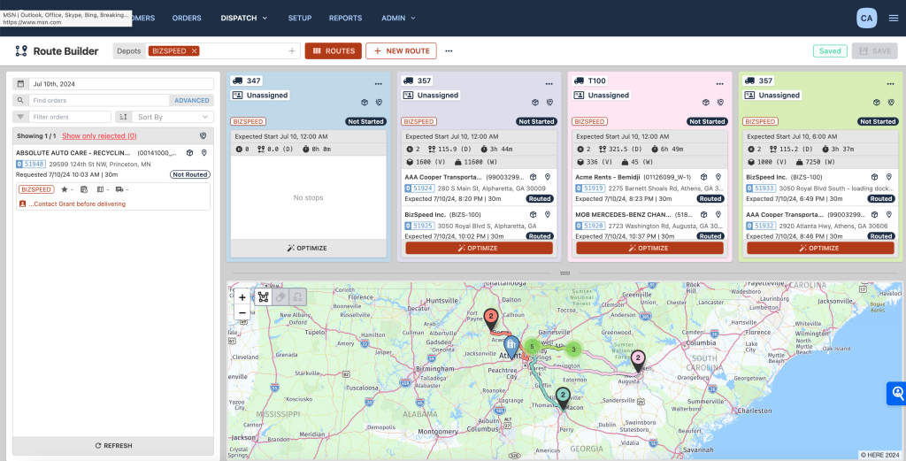The width and height of the screenshot is (906, 461).
Task: Toggle the ADVANCED search option
Action: click(x=192, y=101)
